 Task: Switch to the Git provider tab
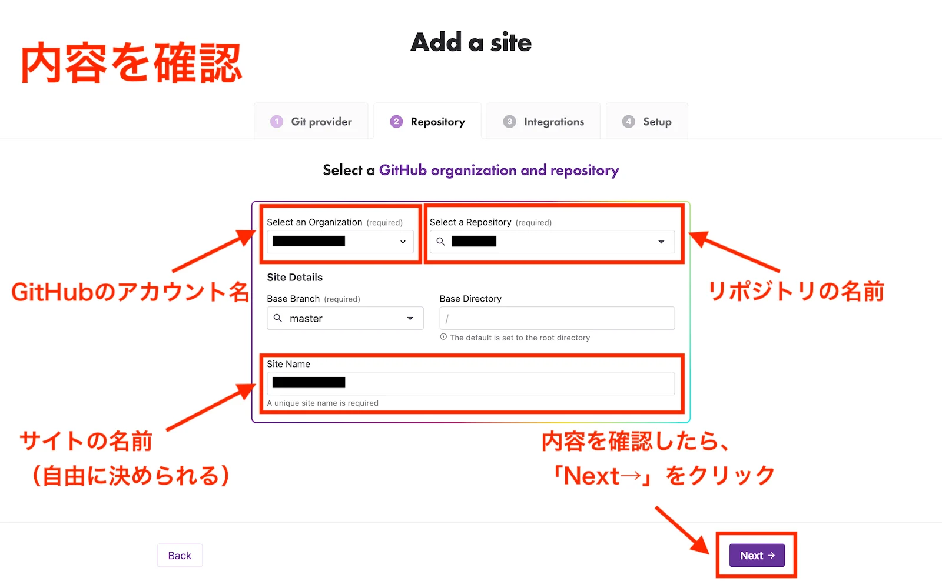311,121
